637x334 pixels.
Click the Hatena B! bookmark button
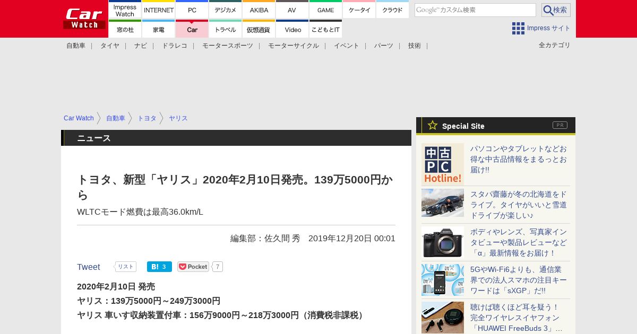tap(159, 267)
